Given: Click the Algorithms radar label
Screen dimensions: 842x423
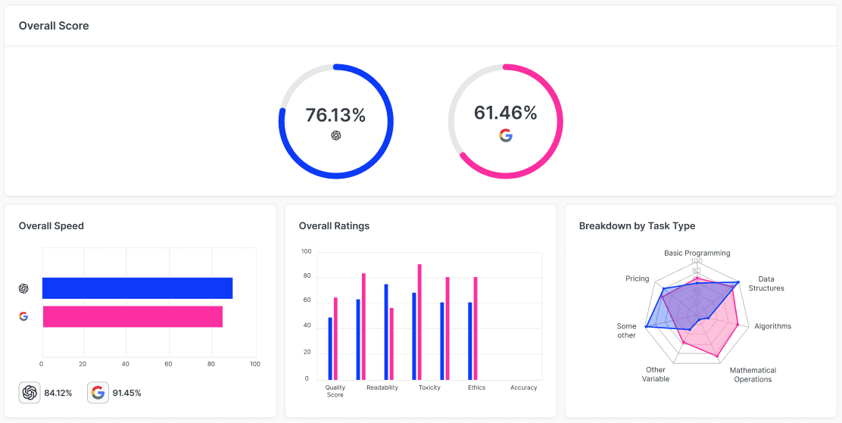Looking at the screenshot, I should tap(773, 326).
